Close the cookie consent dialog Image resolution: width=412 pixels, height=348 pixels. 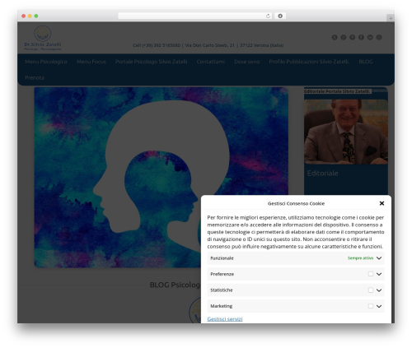coord(382,203)
